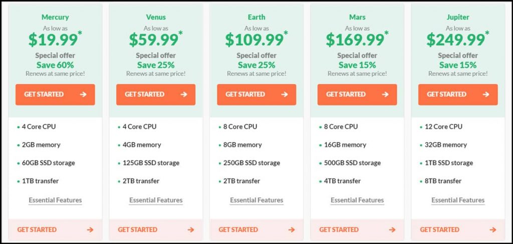Click bottom arrow icon under Jupiter plan
Image resolution: width=513 pixels, height=244 pixels.
click(x=493, y=230)
